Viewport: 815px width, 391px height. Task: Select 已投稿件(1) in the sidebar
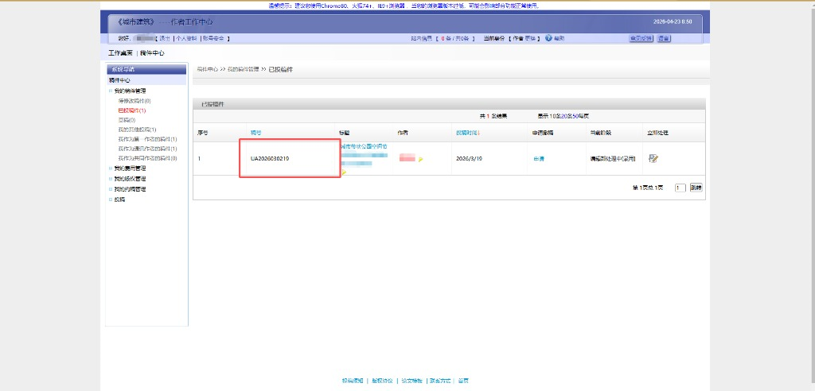(132, 110)
